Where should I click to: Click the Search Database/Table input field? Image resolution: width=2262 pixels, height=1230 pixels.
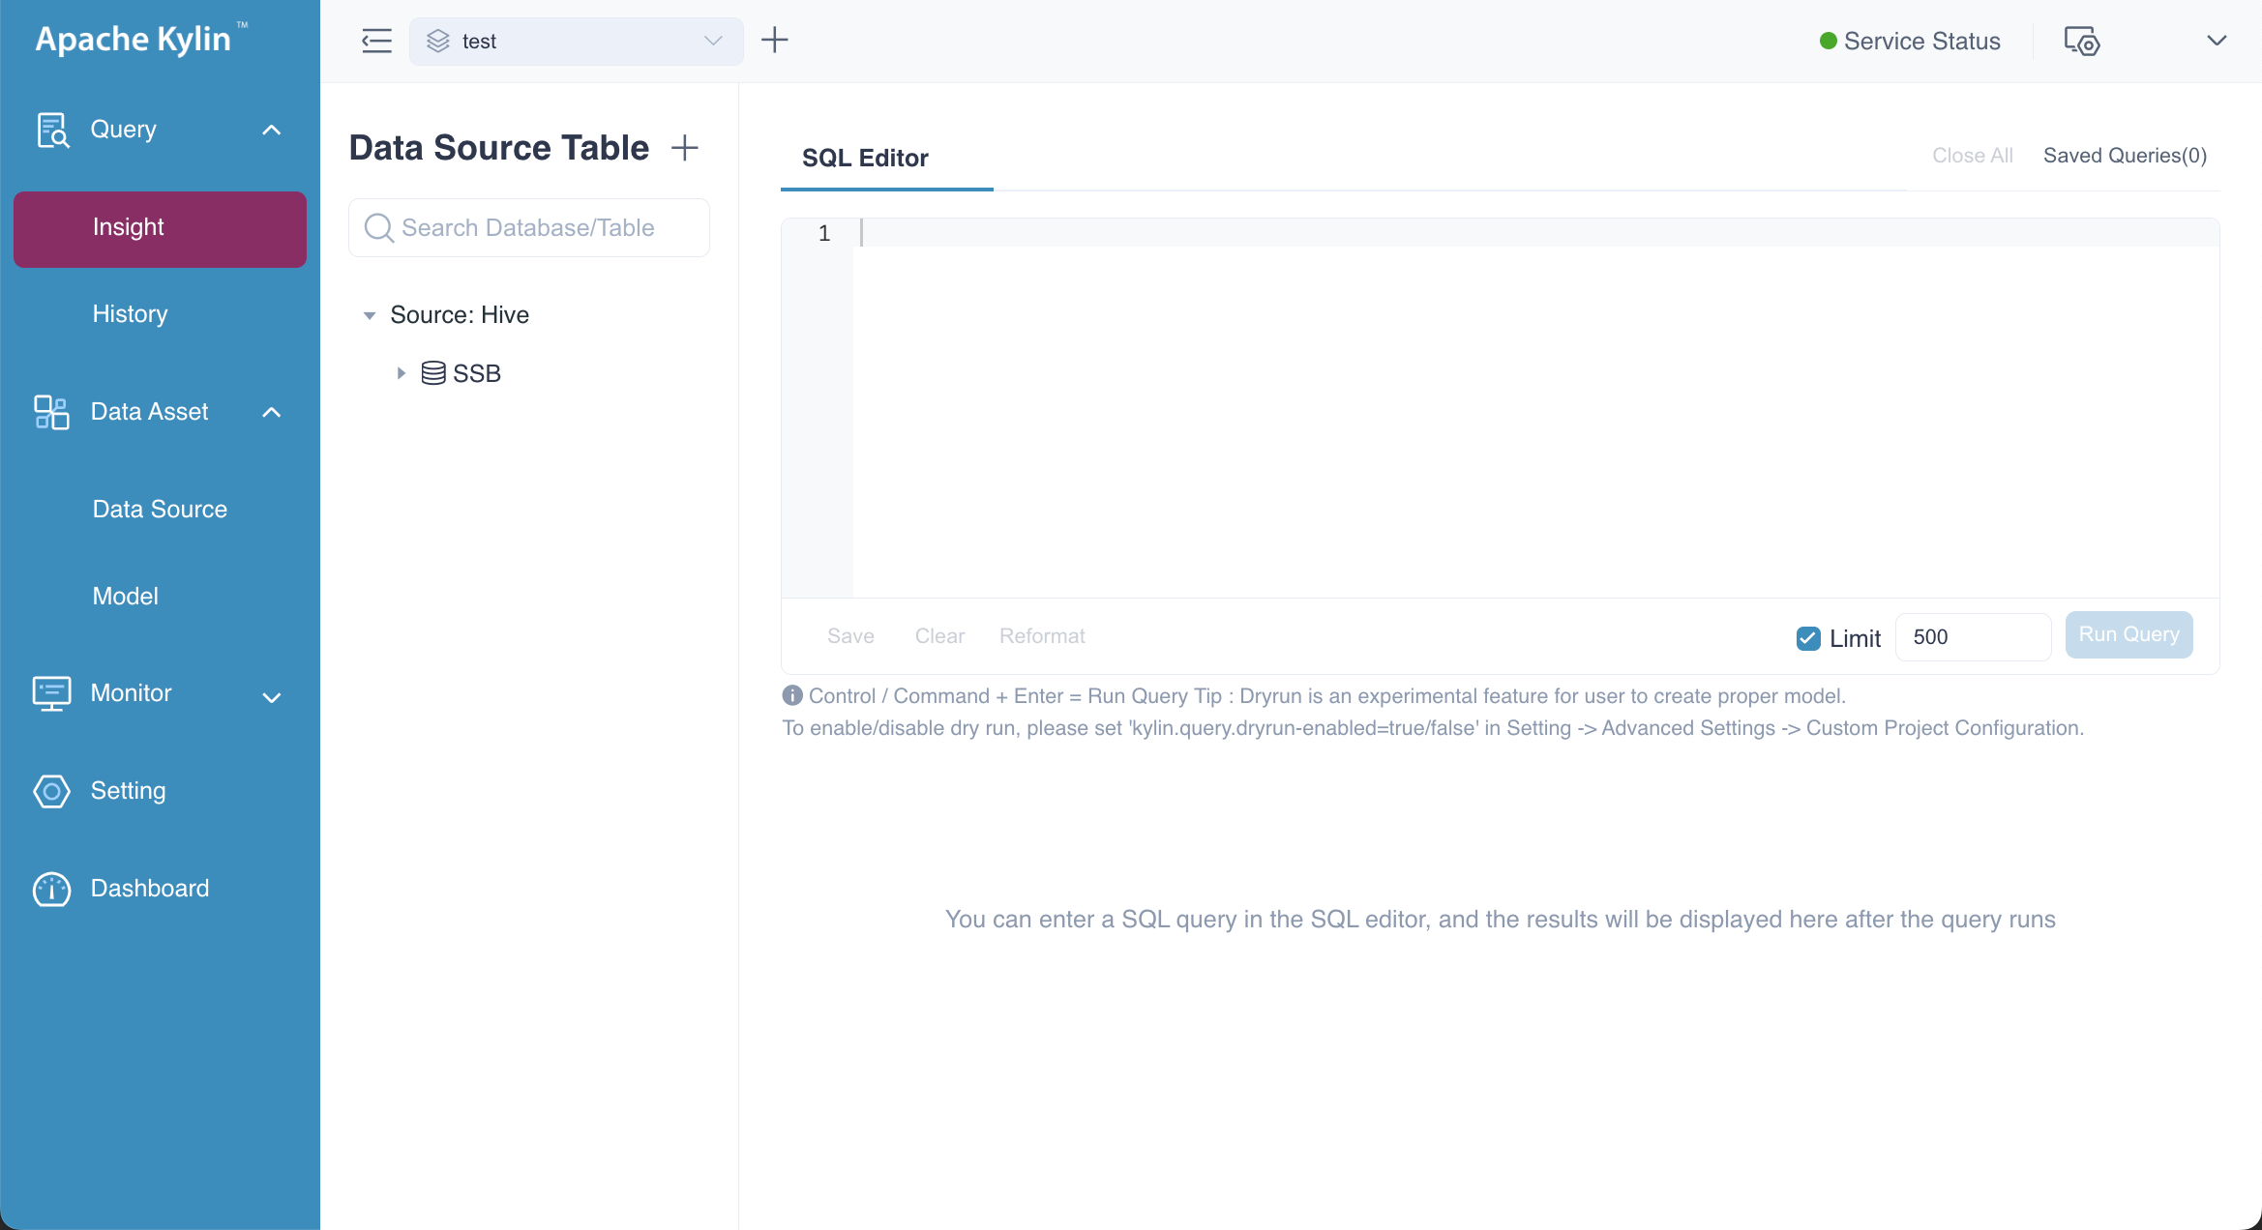click(529, 227)
